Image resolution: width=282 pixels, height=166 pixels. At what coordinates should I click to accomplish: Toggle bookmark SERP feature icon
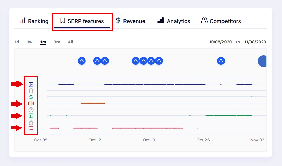coord(31,91)
